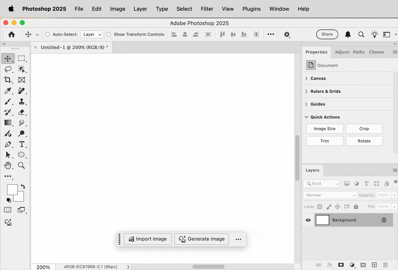
Task: Select the Clone Stamp tool
Action: click(x=22, y=101)
